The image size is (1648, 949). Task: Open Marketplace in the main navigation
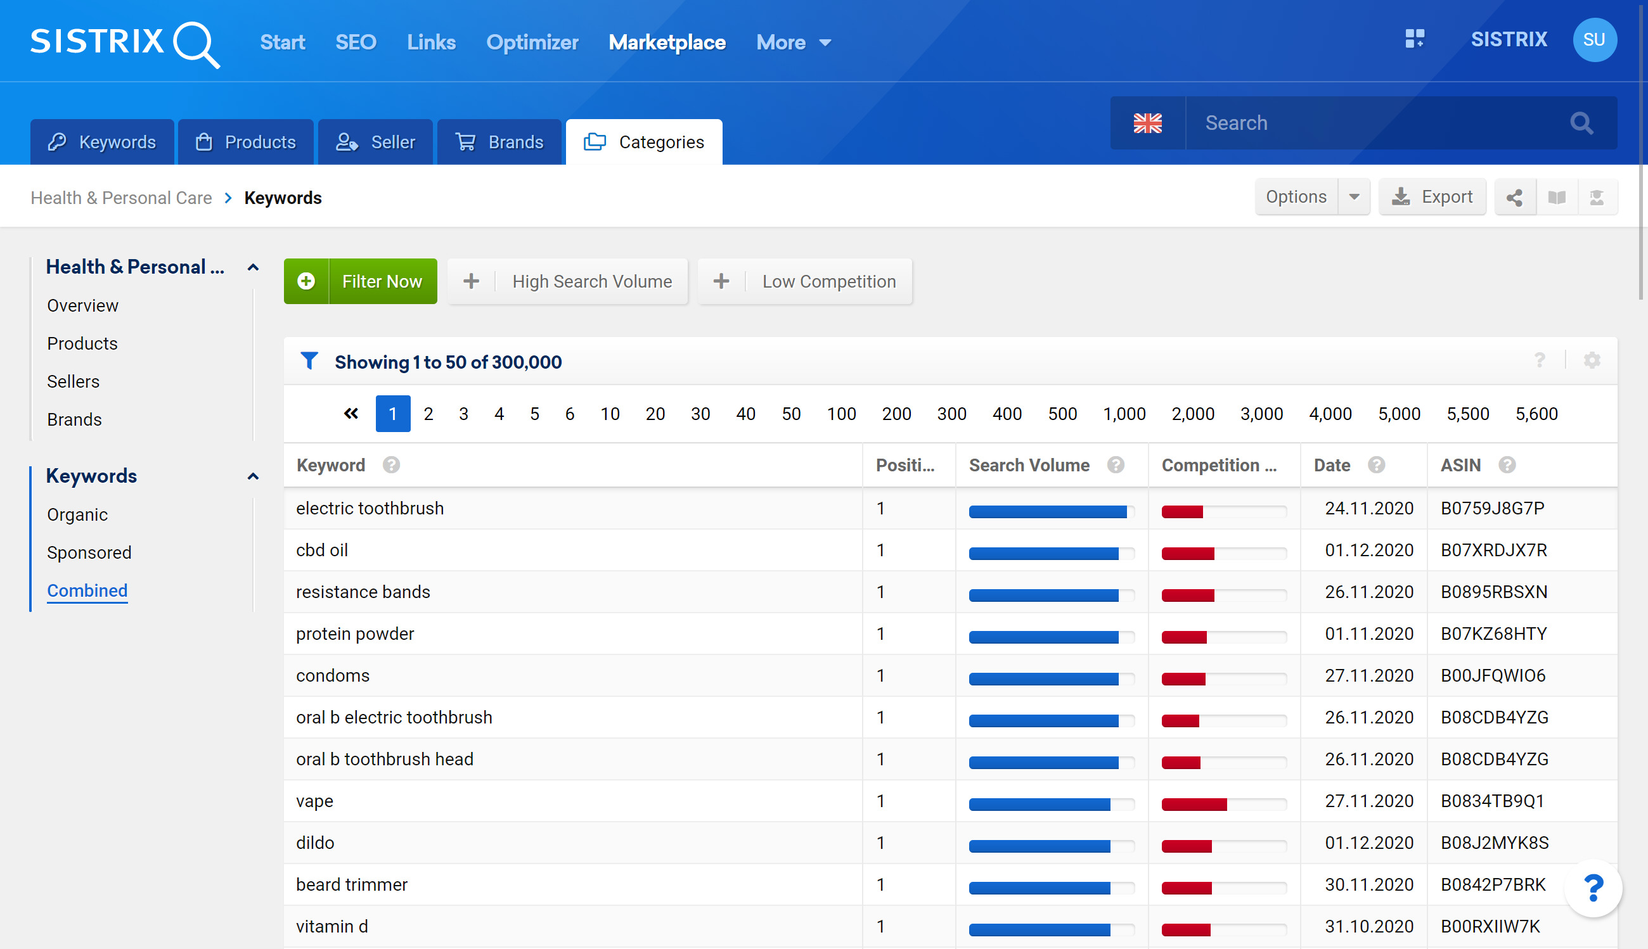coord(667,43)
